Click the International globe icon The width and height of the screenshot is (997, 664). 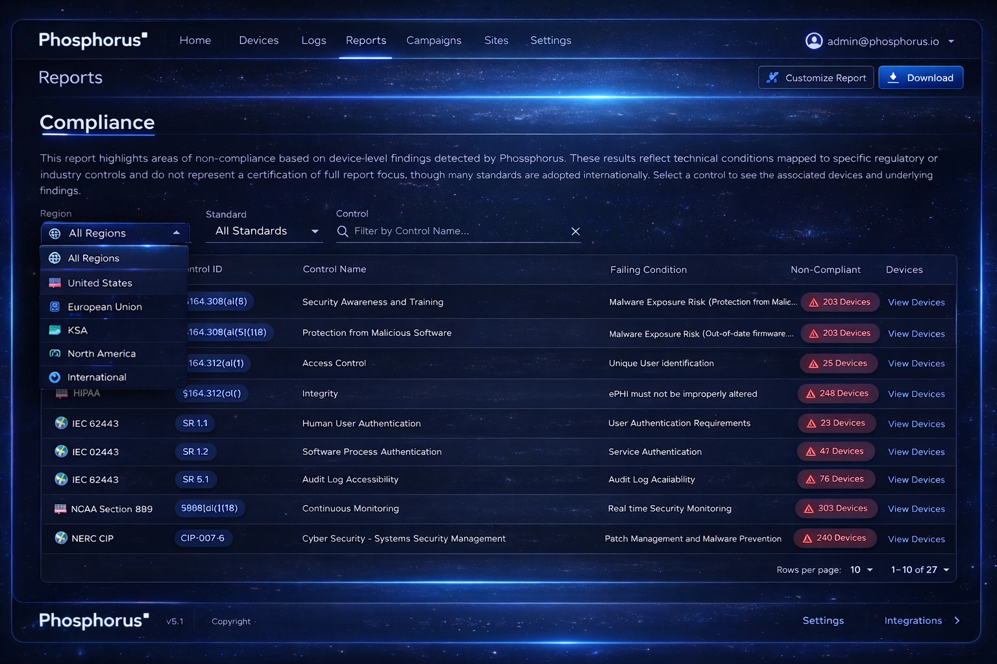(x=55, y=377)
